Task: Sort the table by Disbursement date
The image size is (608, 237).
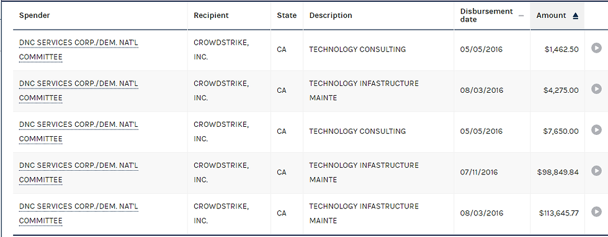Action: click(486, 15)
